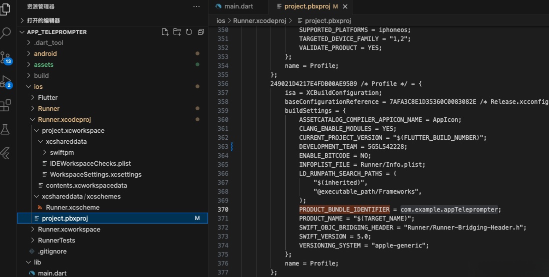Open Run and Debug view
This screenshot has width=549, height=277.
coord(5,81)
